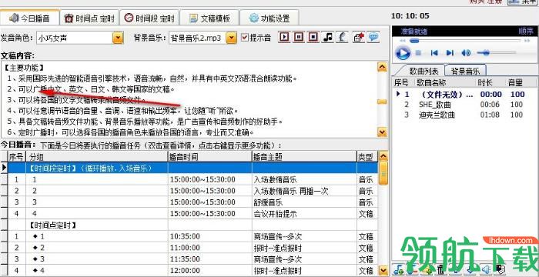Viewport: 539px width, 277px height.
Task: Click the 播音主题 column header
Action: point(304,157)
